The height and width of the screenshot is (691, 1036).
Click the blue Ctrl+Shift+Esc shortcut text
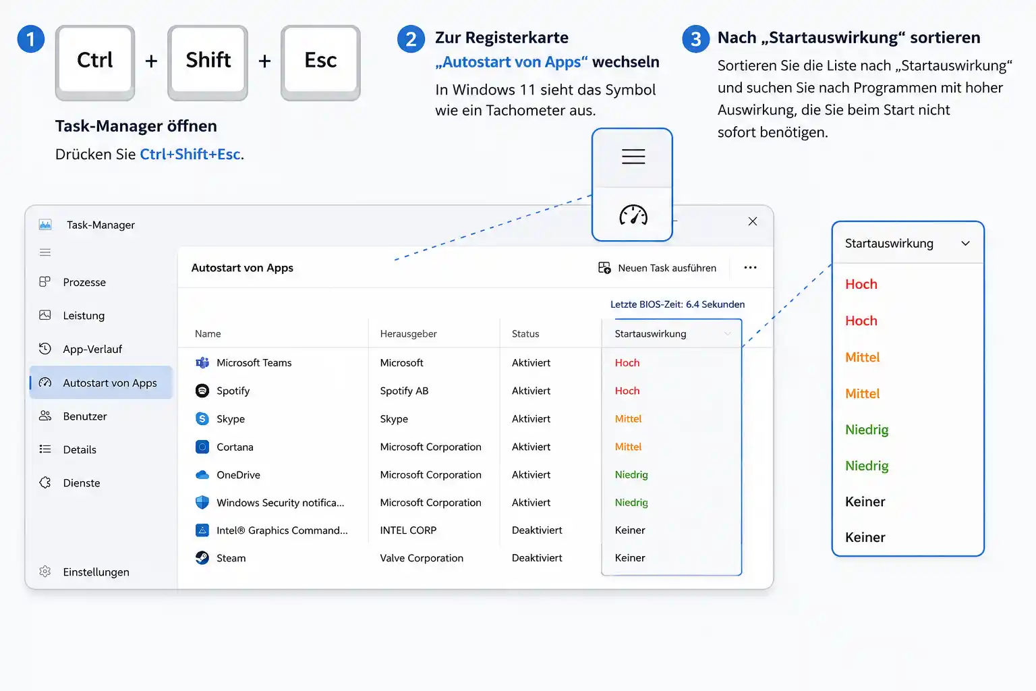point(190,154)
